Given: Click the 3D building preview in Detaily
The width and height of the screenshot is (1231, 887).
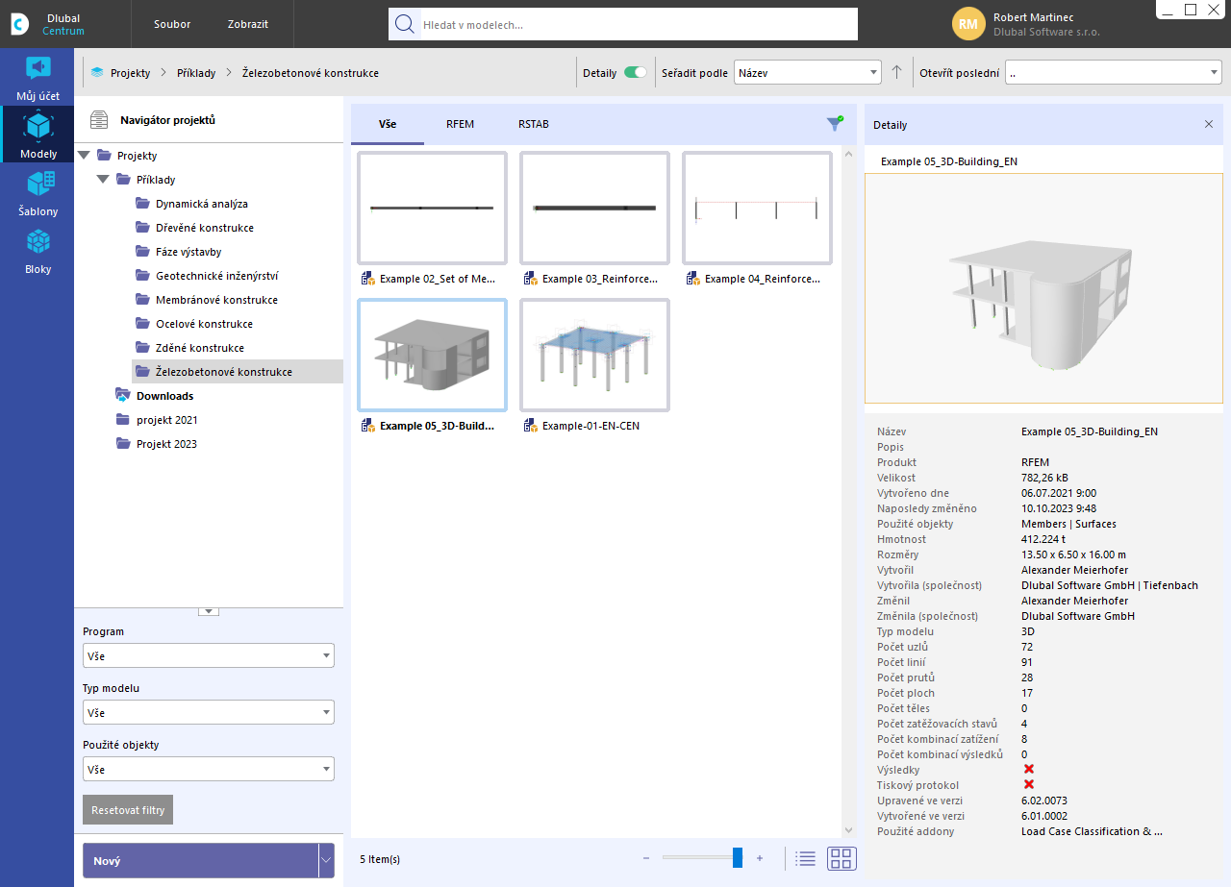Looking at the screenshot, I should pos(1043,288).
